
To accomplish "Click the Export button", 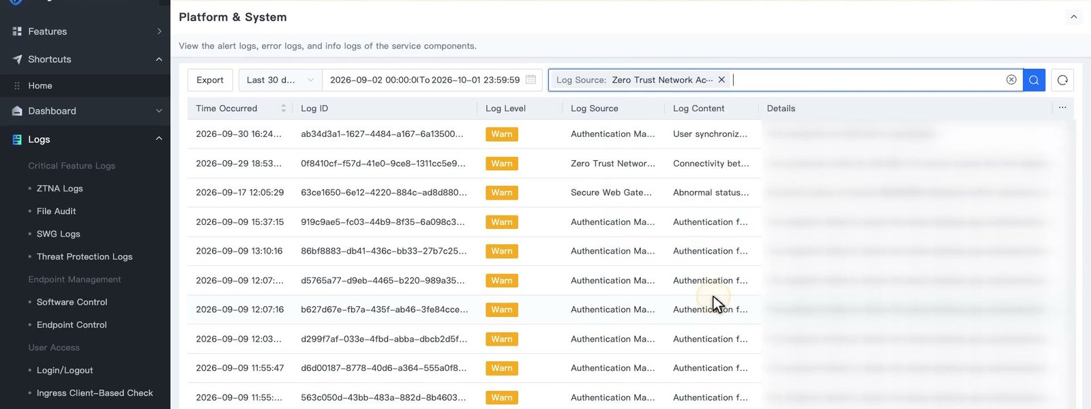I will [210, 80].
